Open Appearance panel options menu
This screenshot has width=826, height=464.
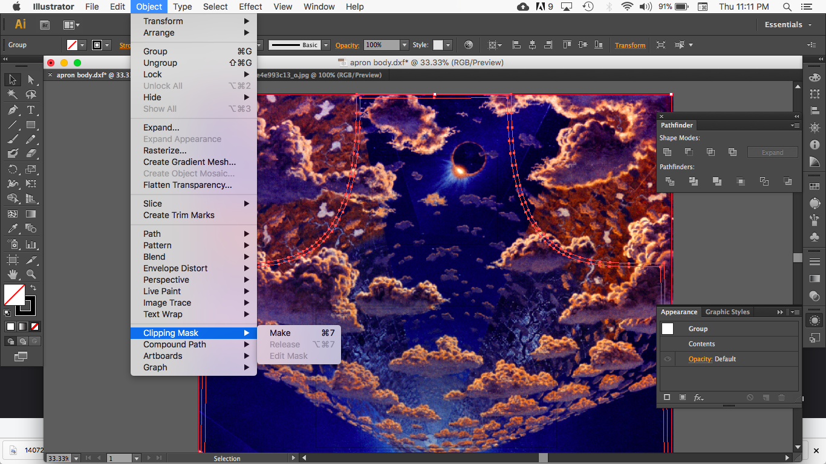coord(795,312)
